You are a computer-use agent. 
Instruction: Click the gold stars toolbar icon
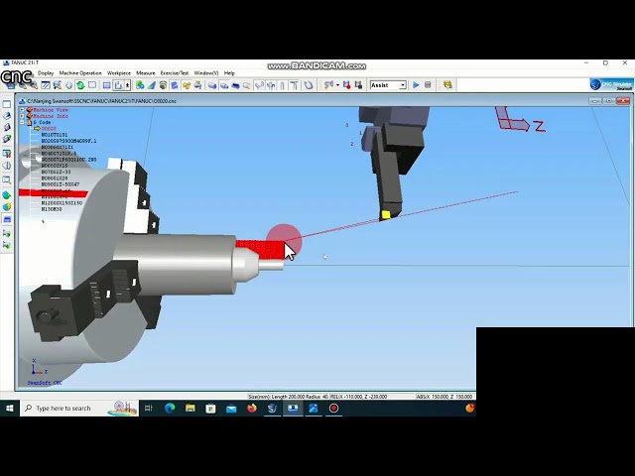click(187, 85)
